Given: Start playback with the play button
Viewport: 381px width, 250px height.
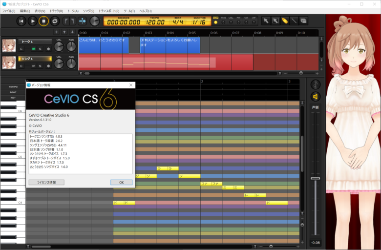Looking at the screenshot, I should (x=33, y=21).
